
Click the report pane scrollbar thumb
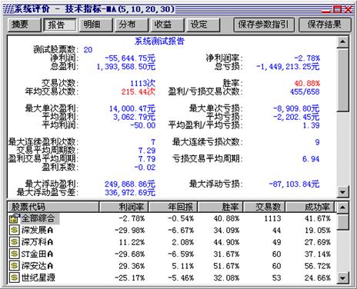[343, 80]
